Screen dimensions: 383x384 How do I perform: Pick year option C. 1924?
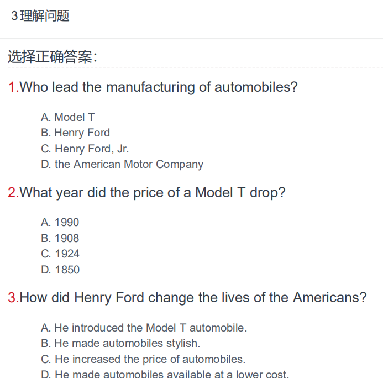(60, 254)
